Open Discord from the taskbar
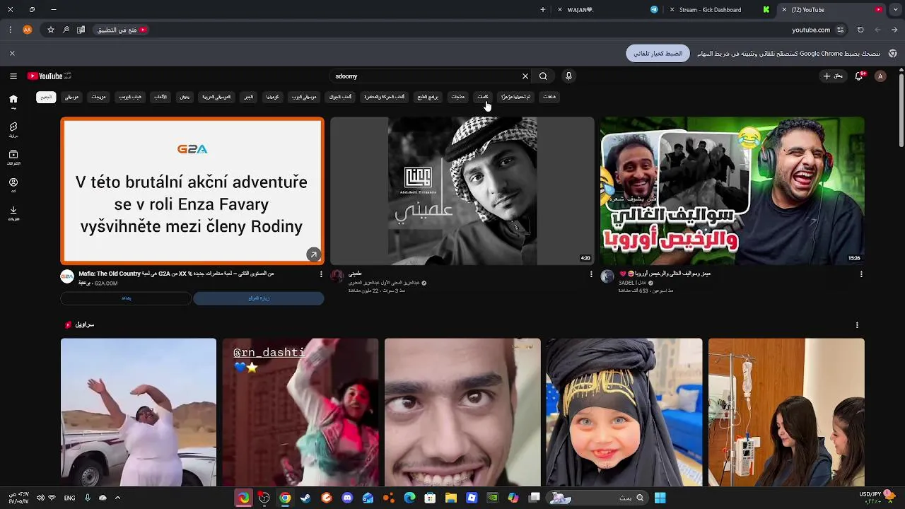 coord(347,498)
